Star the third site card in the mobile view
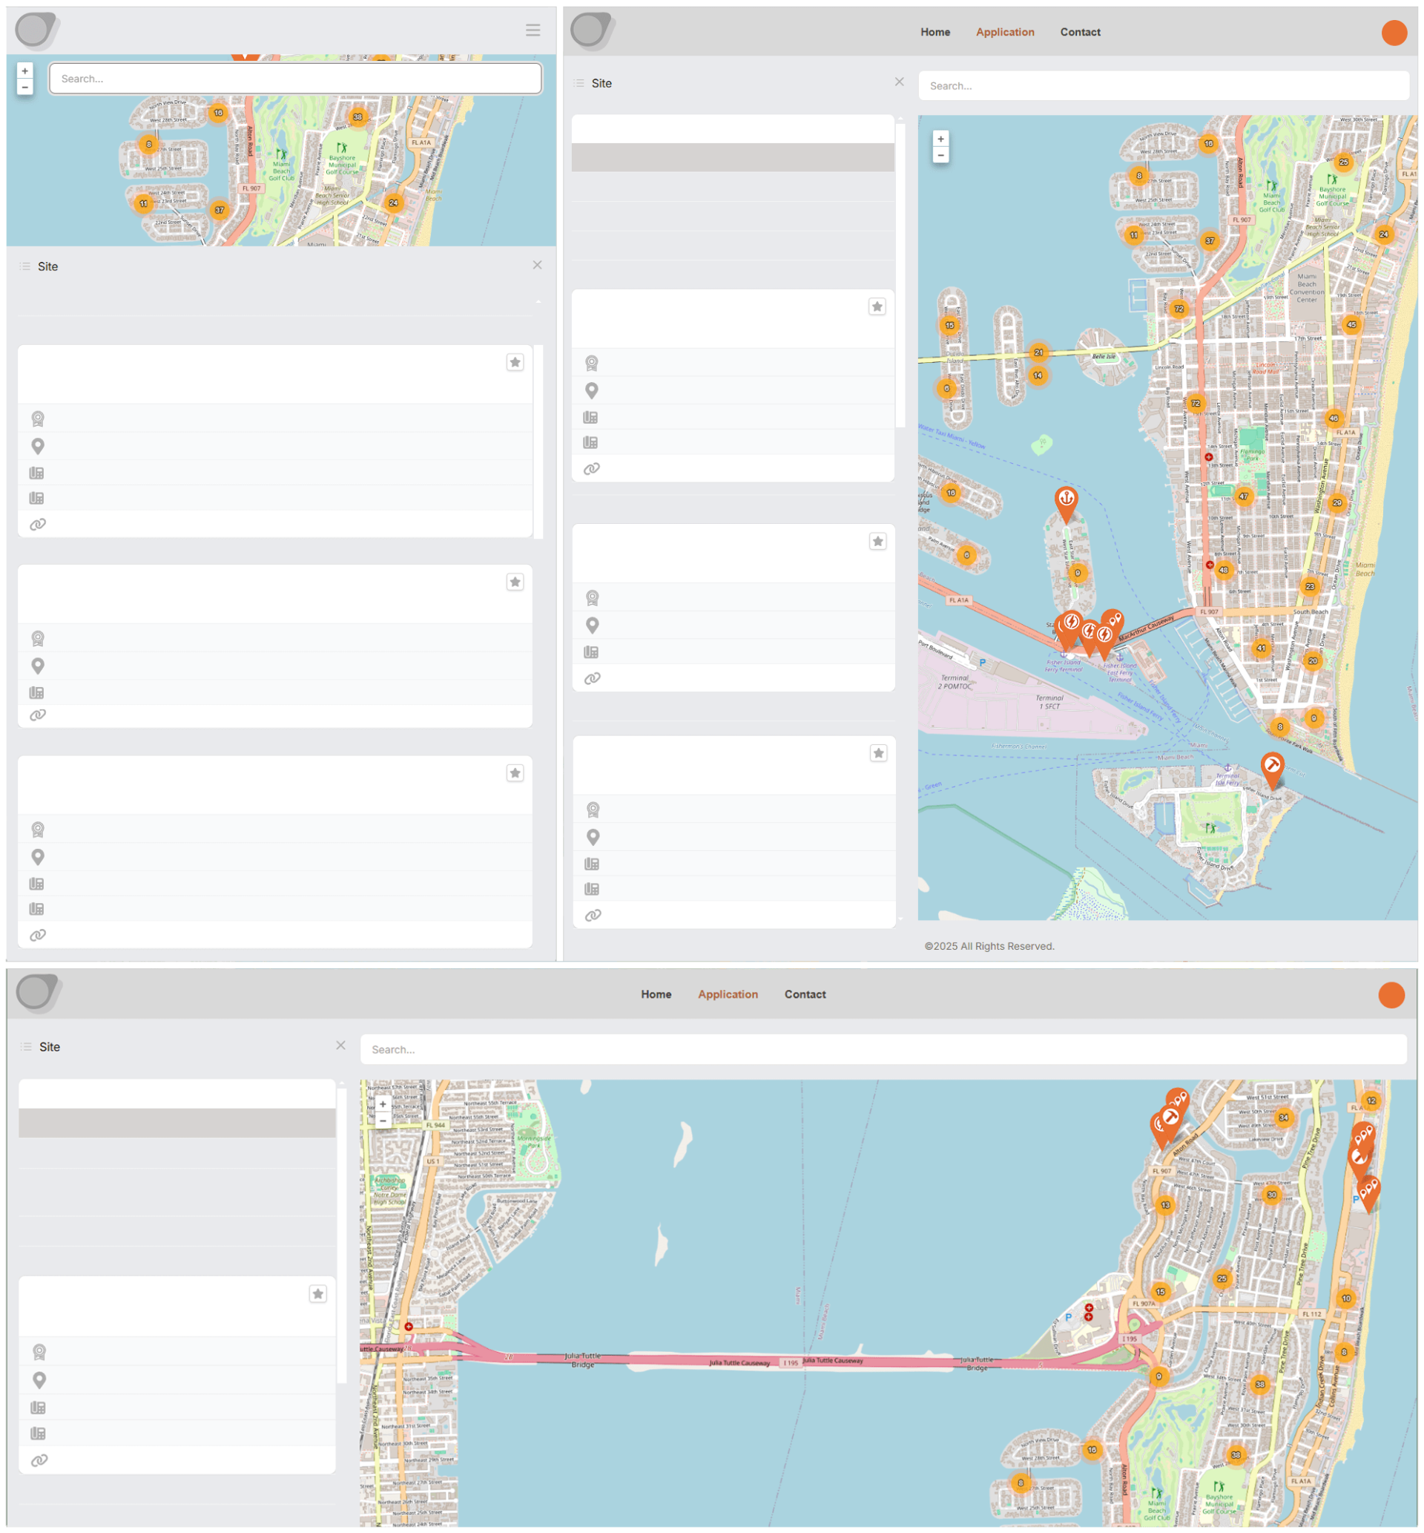The width and height of the screenshot is (1424, 1533). pos(515,773)
